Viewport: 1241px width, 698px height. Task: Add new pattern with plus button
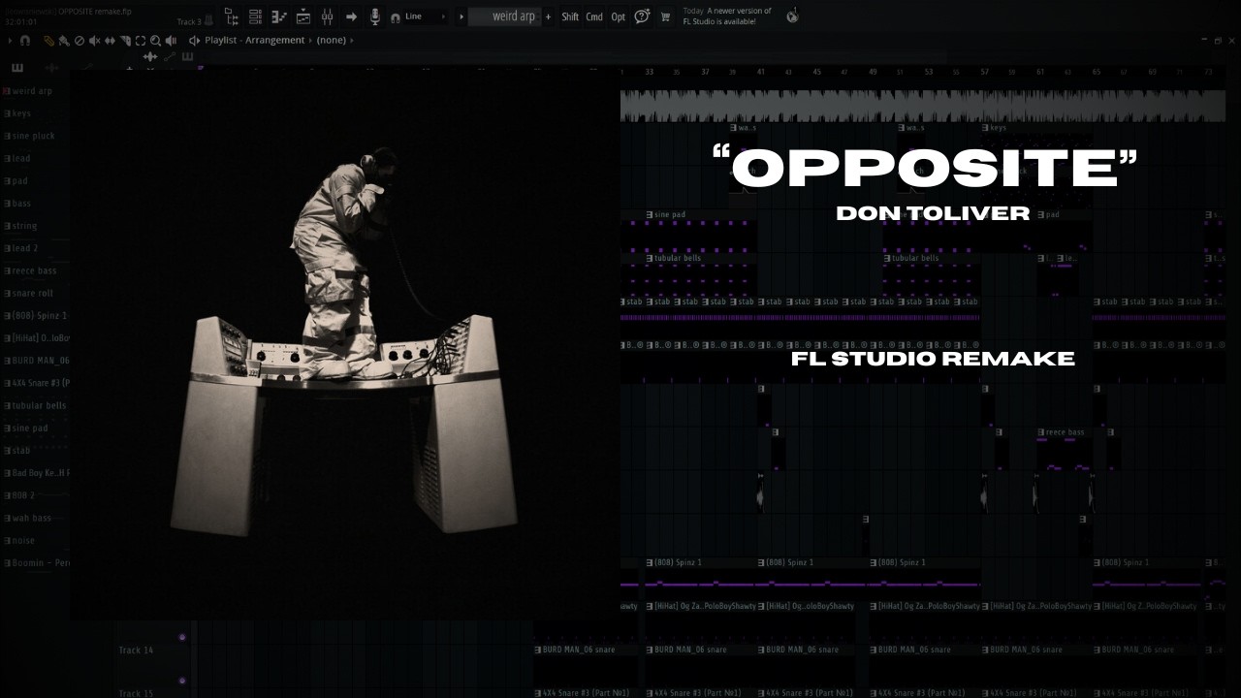tap(548, 16)
